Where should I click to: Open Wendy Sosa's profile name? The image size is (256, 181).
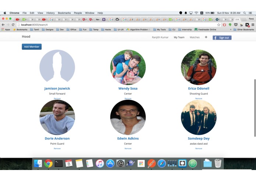128,88
